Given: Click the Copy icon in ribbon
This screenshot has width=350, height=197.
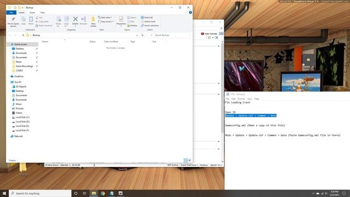Looking at the screenshot, I should (23, 20).
